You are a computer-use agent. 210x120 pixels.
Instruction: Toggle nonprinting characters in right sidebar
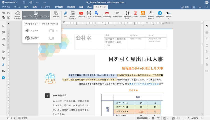(x=207, y=26)
